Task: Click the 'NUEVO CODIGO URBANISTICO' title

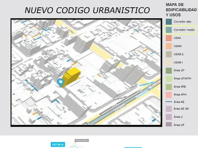Action: pyautogui.click(x=87, y=10)
